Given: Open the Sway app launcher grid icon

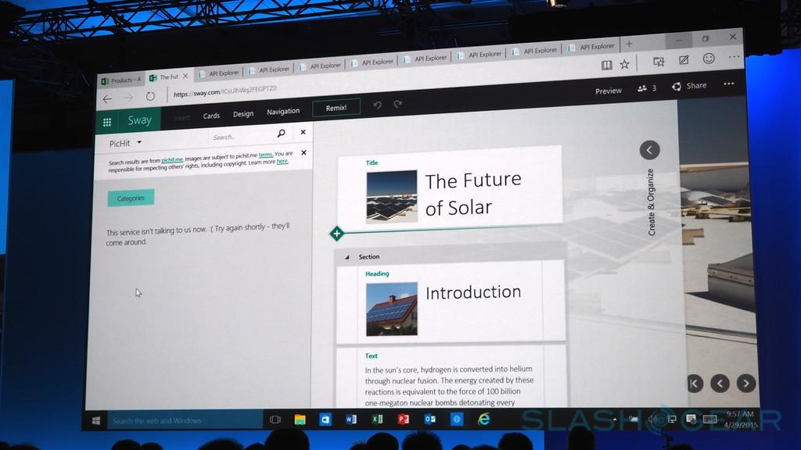Looking at the screenshot, I should (106, 122).
